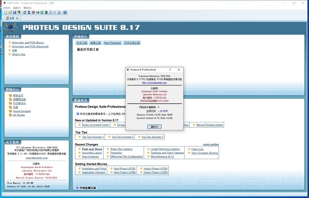The image size is (309, 198).
Task: Open Installation and Filing movie
Action: (x=94, y=169)
